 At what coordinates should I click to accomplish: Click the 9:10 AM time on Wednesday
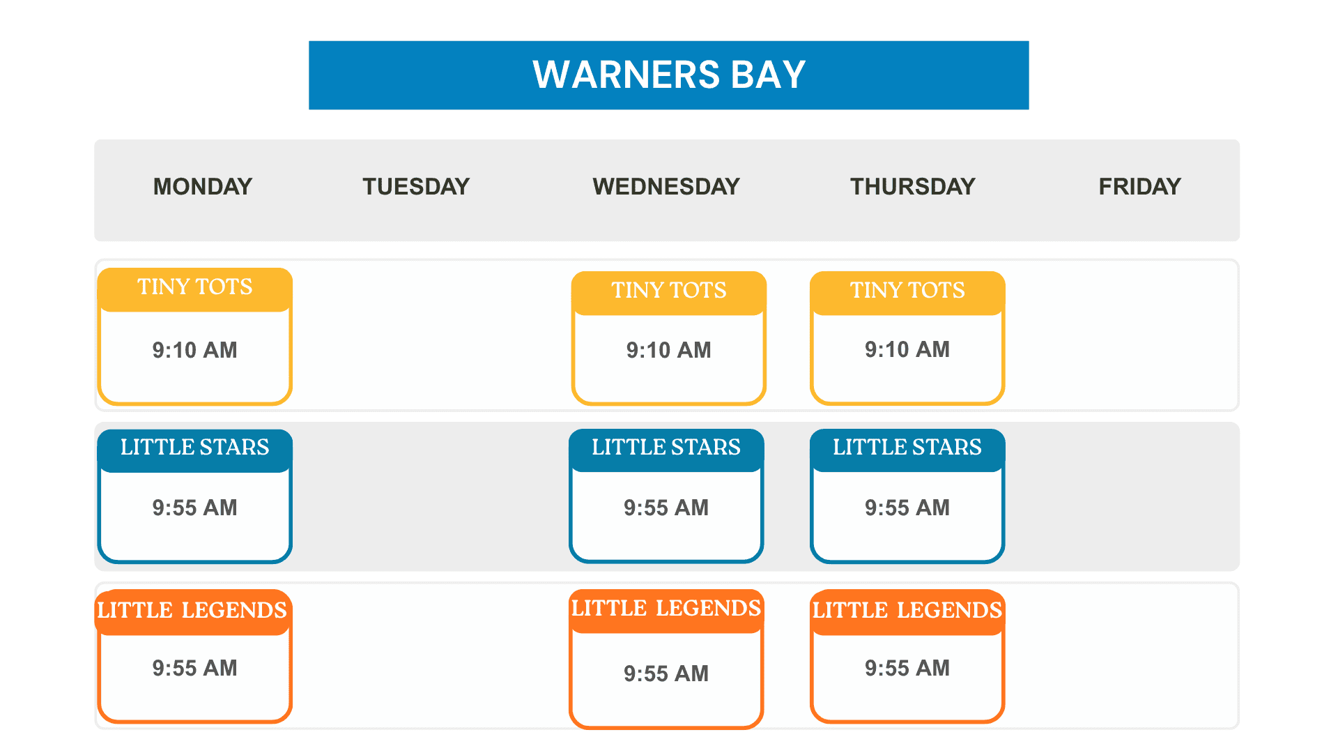click(x=669, y=350)
